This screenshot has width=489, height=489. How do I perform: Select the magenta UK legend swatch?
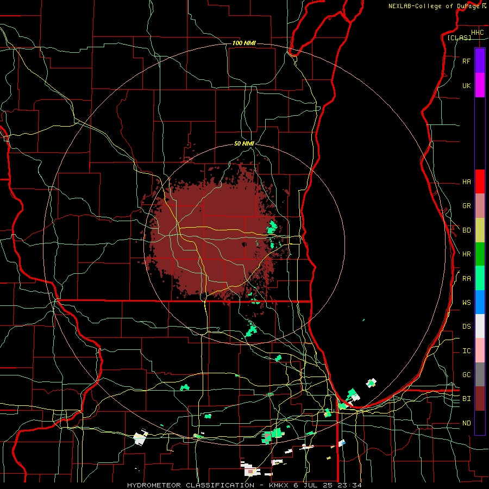coord(480,85)
